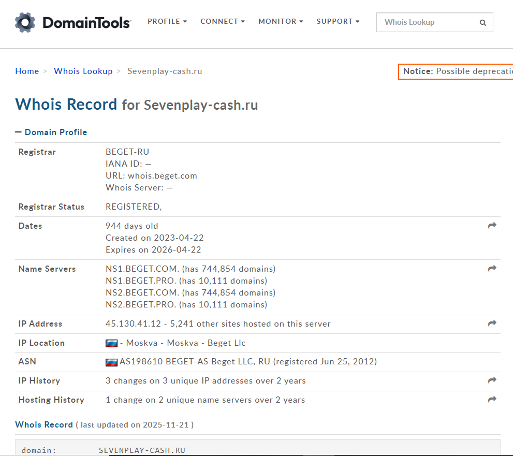Image resolution: width=513 pixels, height=456 pixels.
Task: Click the DomainTools gear logo
Action: (25, 22)
